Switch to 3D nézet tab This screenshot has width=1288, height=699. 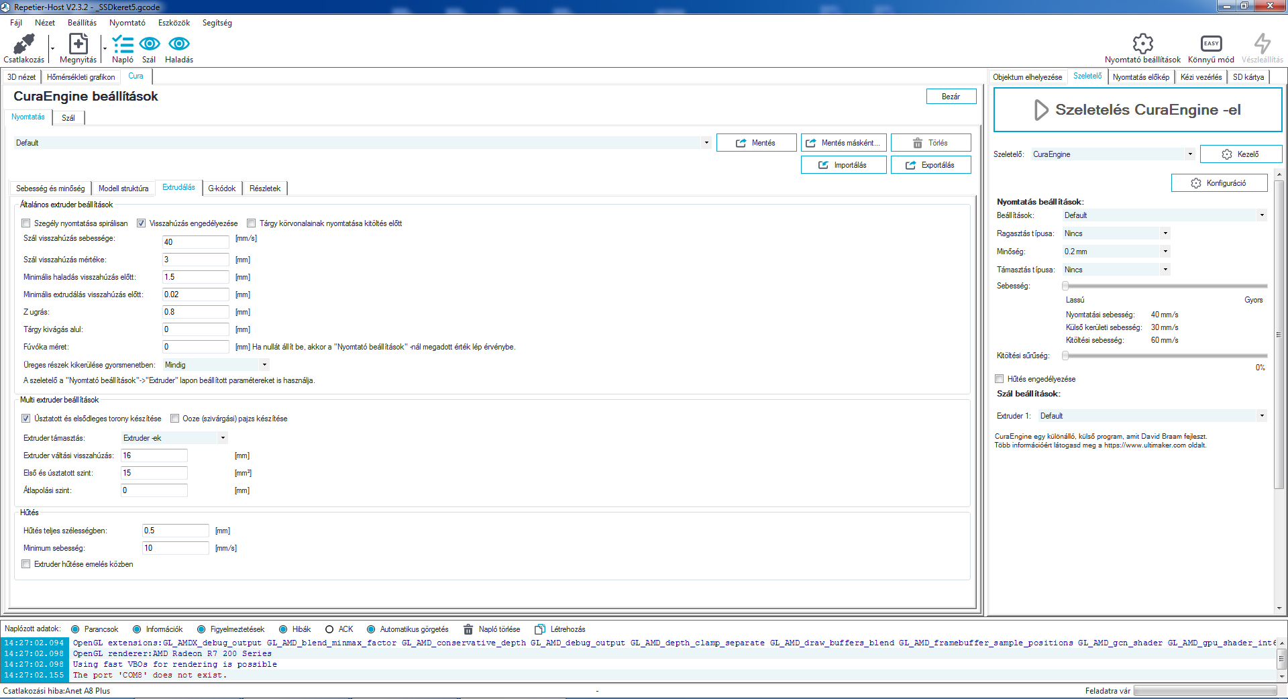[21, 77]
